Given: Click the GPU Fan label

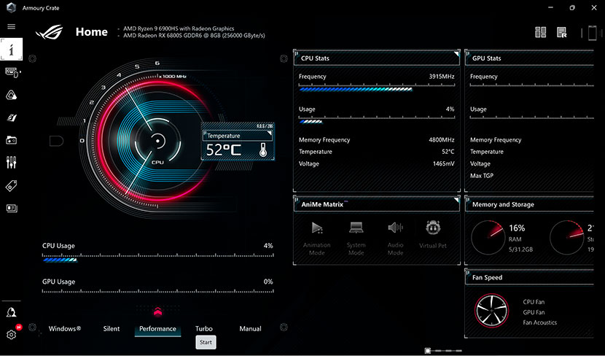Looking at the screenshot, I should tap(534, 312).
